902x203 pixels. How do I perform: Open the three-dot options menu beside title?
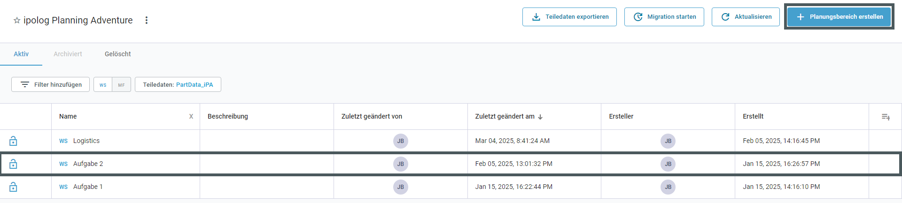coord(147,20)
